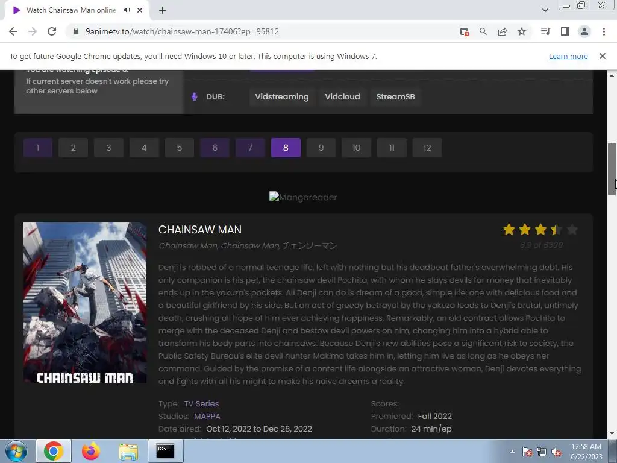Open the Action Center flag icon
617x463 pixels.
tap(527, 452)
